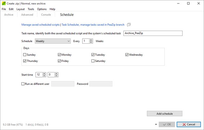Open Manage saved scheduled scripts link
The height and width of the screenshot is (130, 204).
(40, 24)
